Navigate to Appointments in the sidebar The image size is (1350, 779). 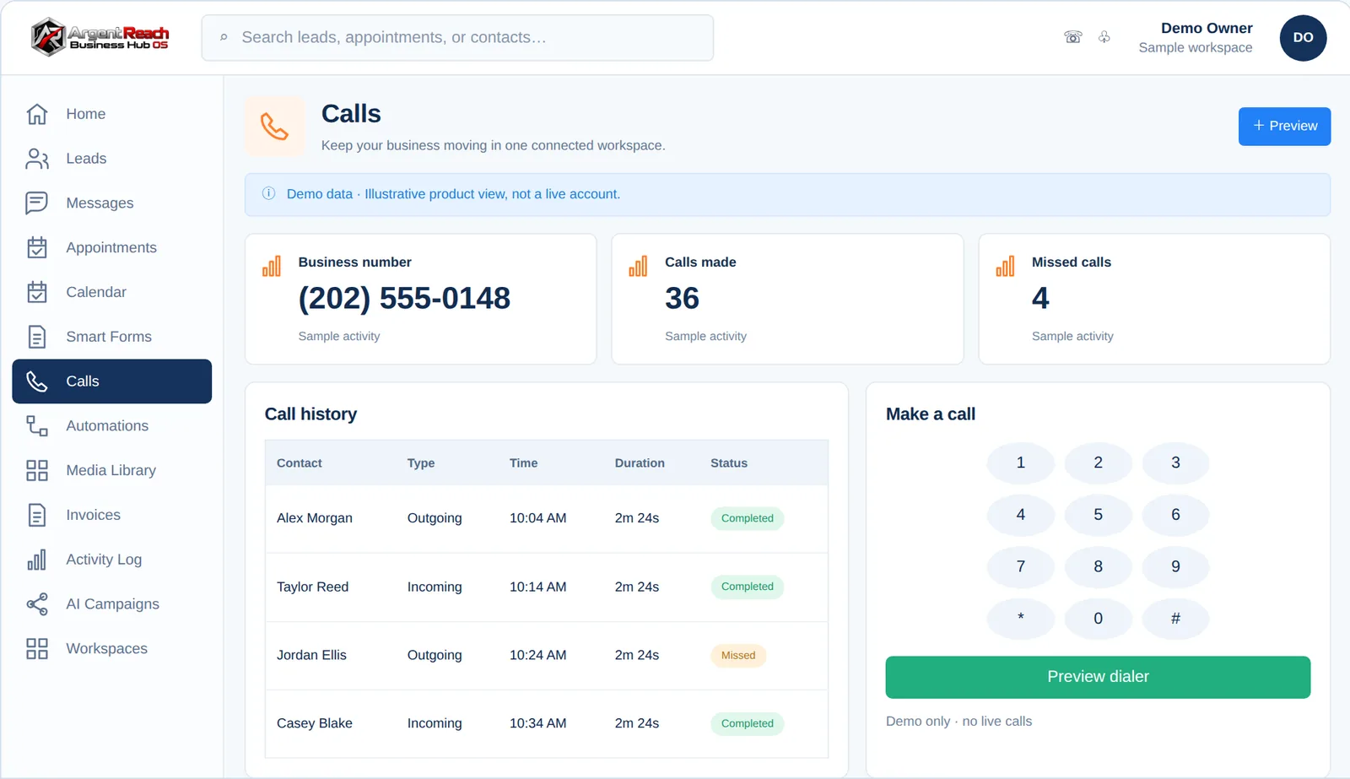click(111, 247)
